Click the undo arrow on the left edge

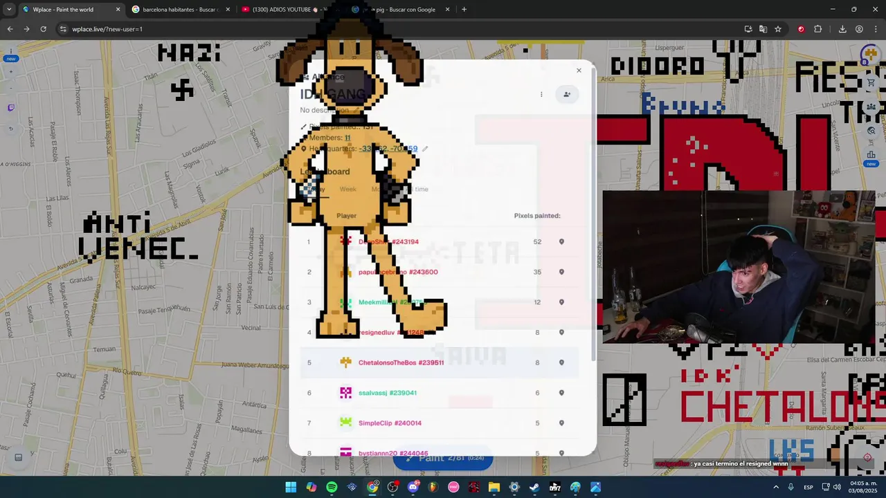(x=10, y=129)
